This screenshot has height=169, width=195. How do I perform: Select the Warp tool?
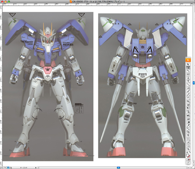pyautogui.click(x=188, y=105)
